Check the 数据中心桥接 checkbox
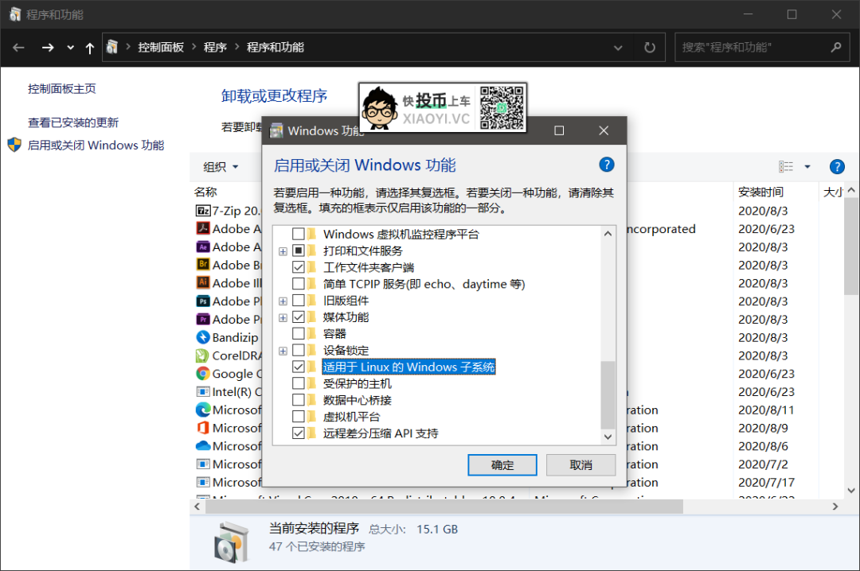Screen dimensions: 860x571 299,400
